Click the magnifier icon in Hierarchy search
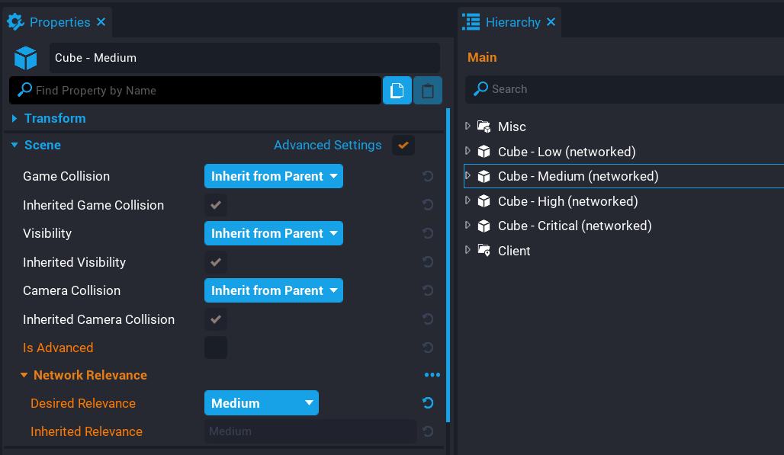Image resolution: width=784 pixels, height=455 pixels. (x=480, y=89)
